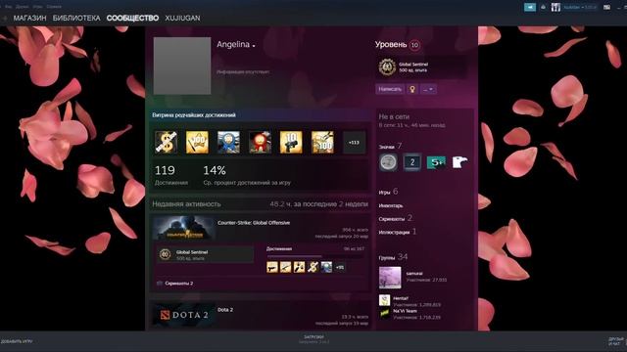Show the +91 more Counter-Strike achievements
Screen dimensions: 627x352
(x=340, y=267)
